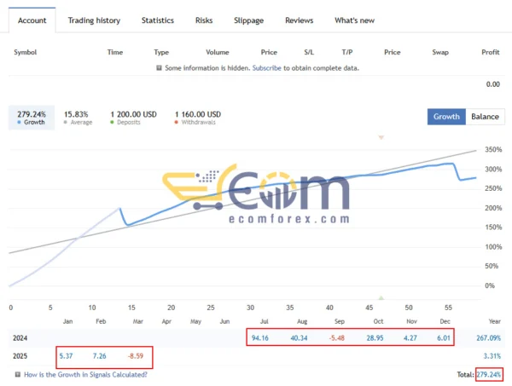
Task: Click the Profit column header
Action: (491, 52)
